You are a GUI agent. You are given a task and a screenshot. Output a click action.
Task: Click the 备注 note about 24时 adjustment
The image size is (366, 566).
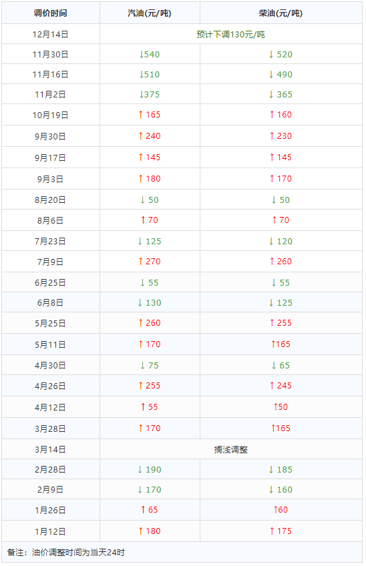tap(66, 553)
